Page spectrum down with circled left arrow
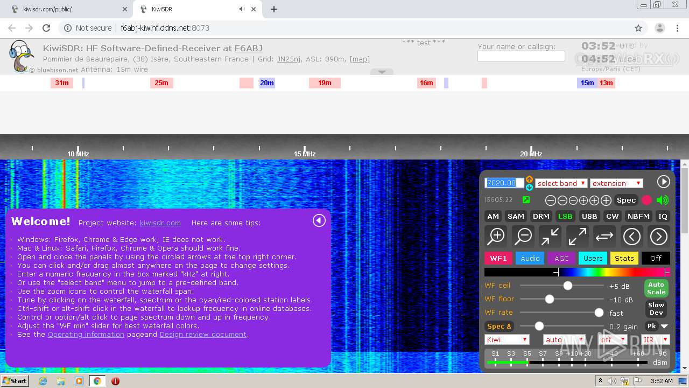This screenshot has height=388, width=689. pos(631,236)
